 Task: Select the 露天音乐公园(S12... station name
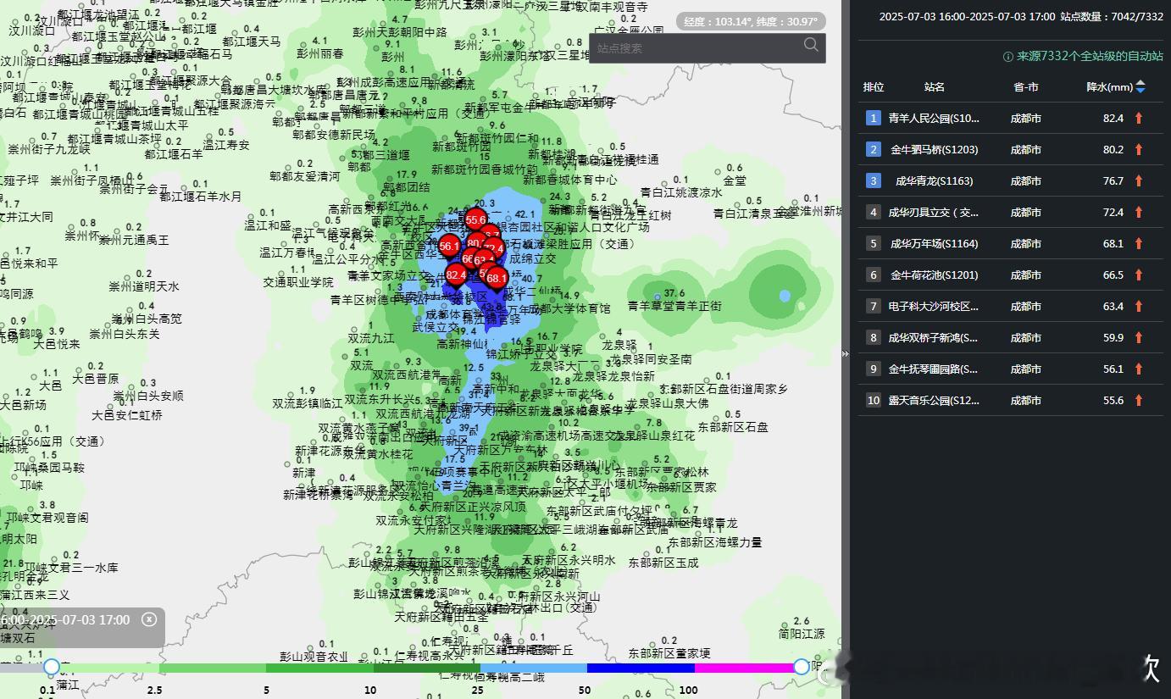click(x=934, y=401)
